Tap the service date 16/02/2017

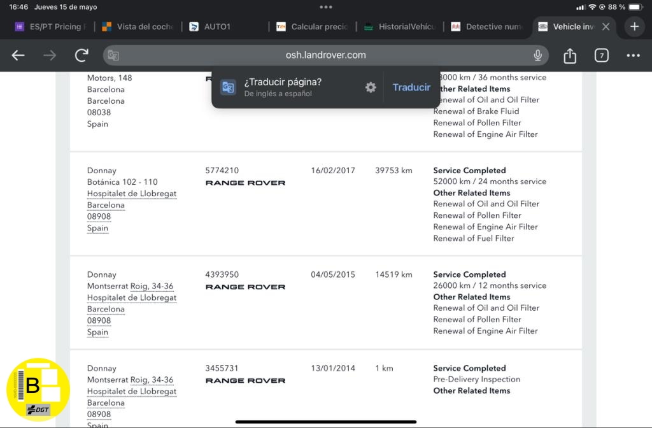[x=332, y=171]
